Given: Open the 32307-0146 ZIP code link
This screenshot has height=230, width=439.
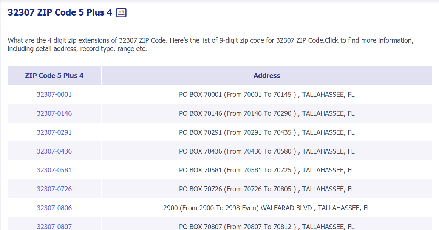Looking at the screenshot, I should (x=54, y=113).
